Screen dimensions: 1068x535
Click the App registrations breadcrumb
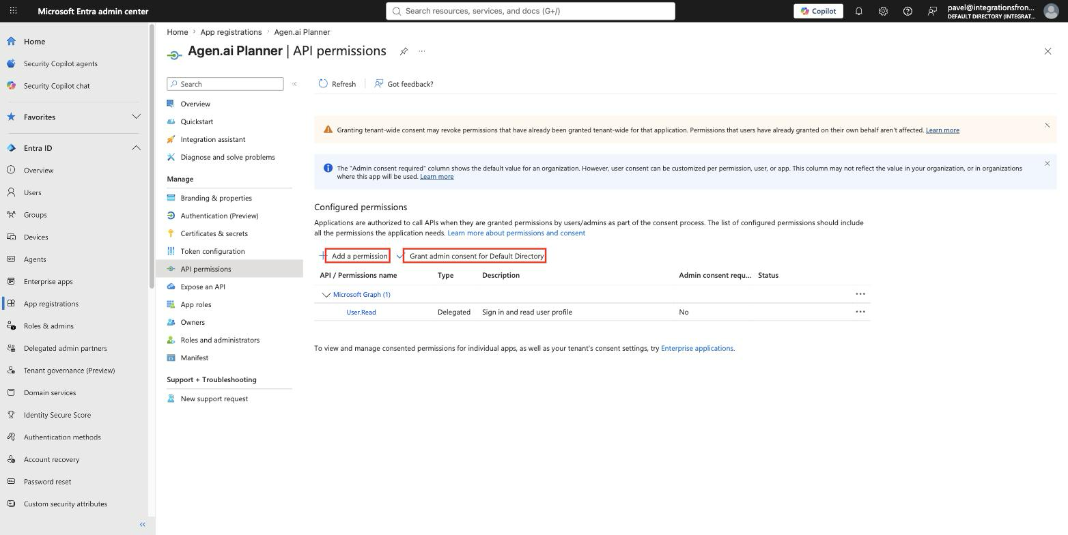click(231, 32)
